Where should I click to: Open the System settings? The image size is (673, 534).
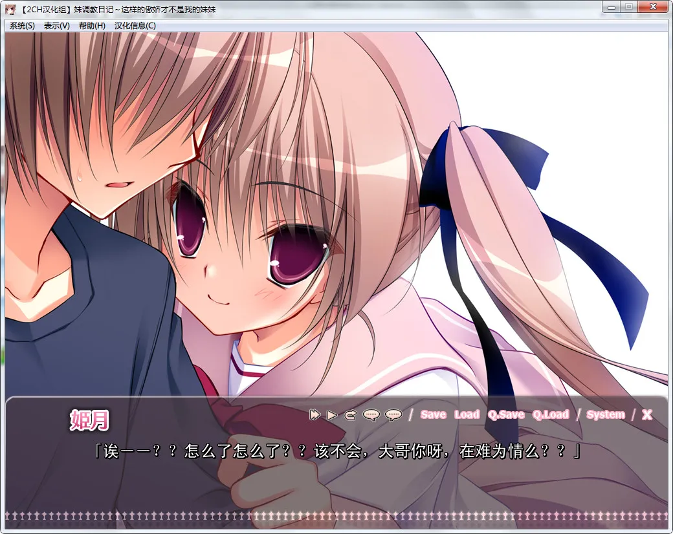point(606,415)
